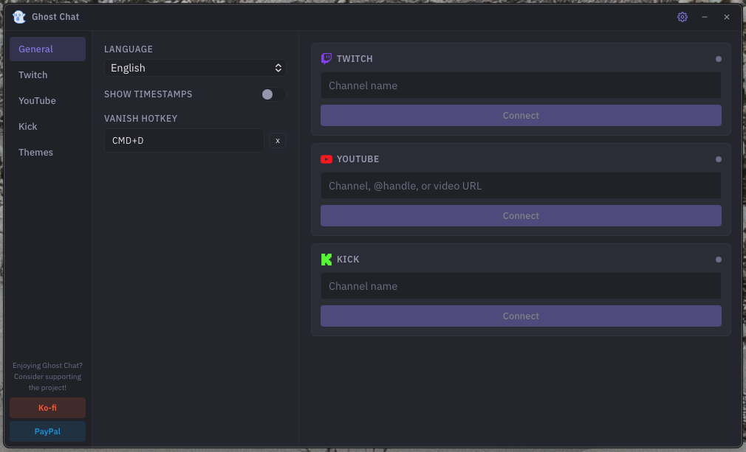Click the Twitch connection status dot
This screenshot has width=746, height=452.
coord(717,58)
